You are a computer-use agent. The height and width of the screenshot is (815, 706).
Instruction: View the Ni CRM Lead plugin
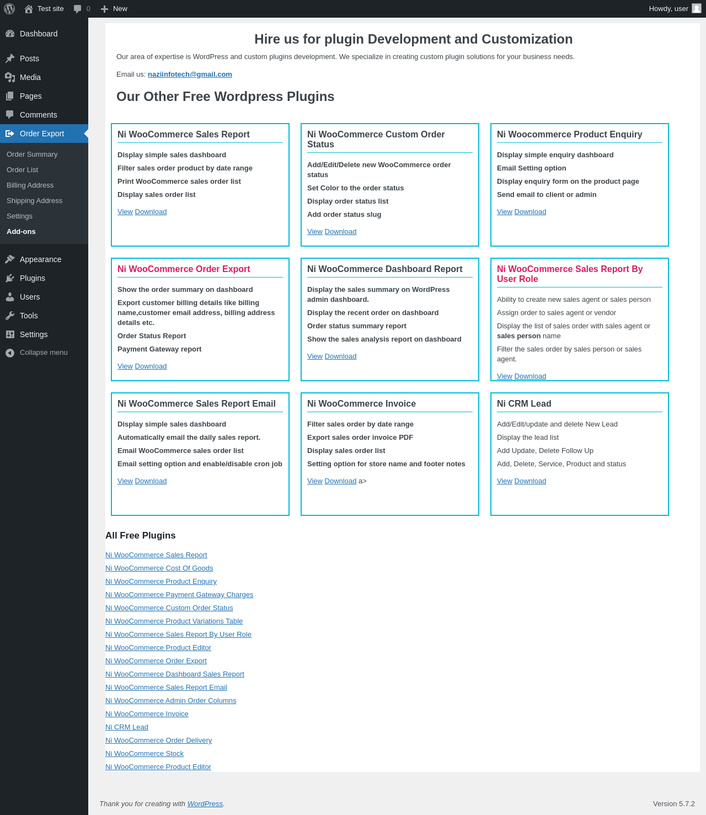coord(505,481)
